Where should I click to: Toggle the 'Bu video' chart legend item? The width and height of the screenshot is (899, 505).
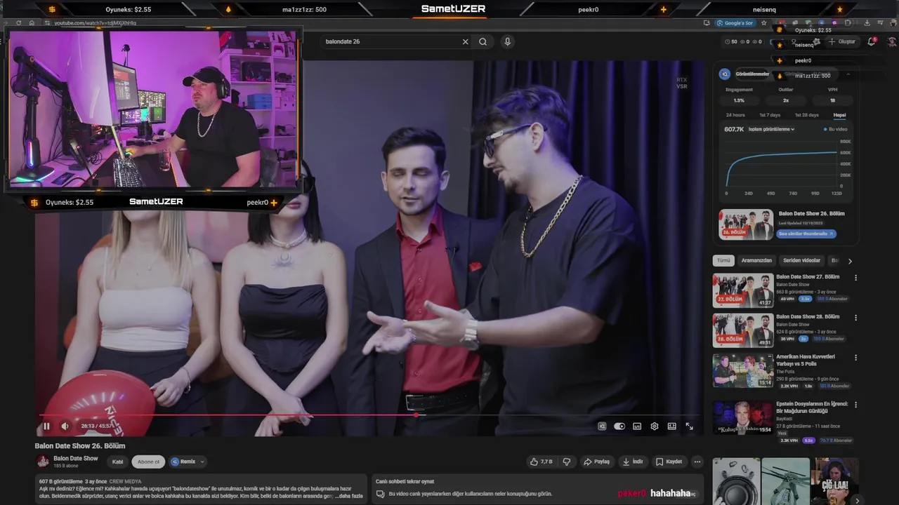836,129
